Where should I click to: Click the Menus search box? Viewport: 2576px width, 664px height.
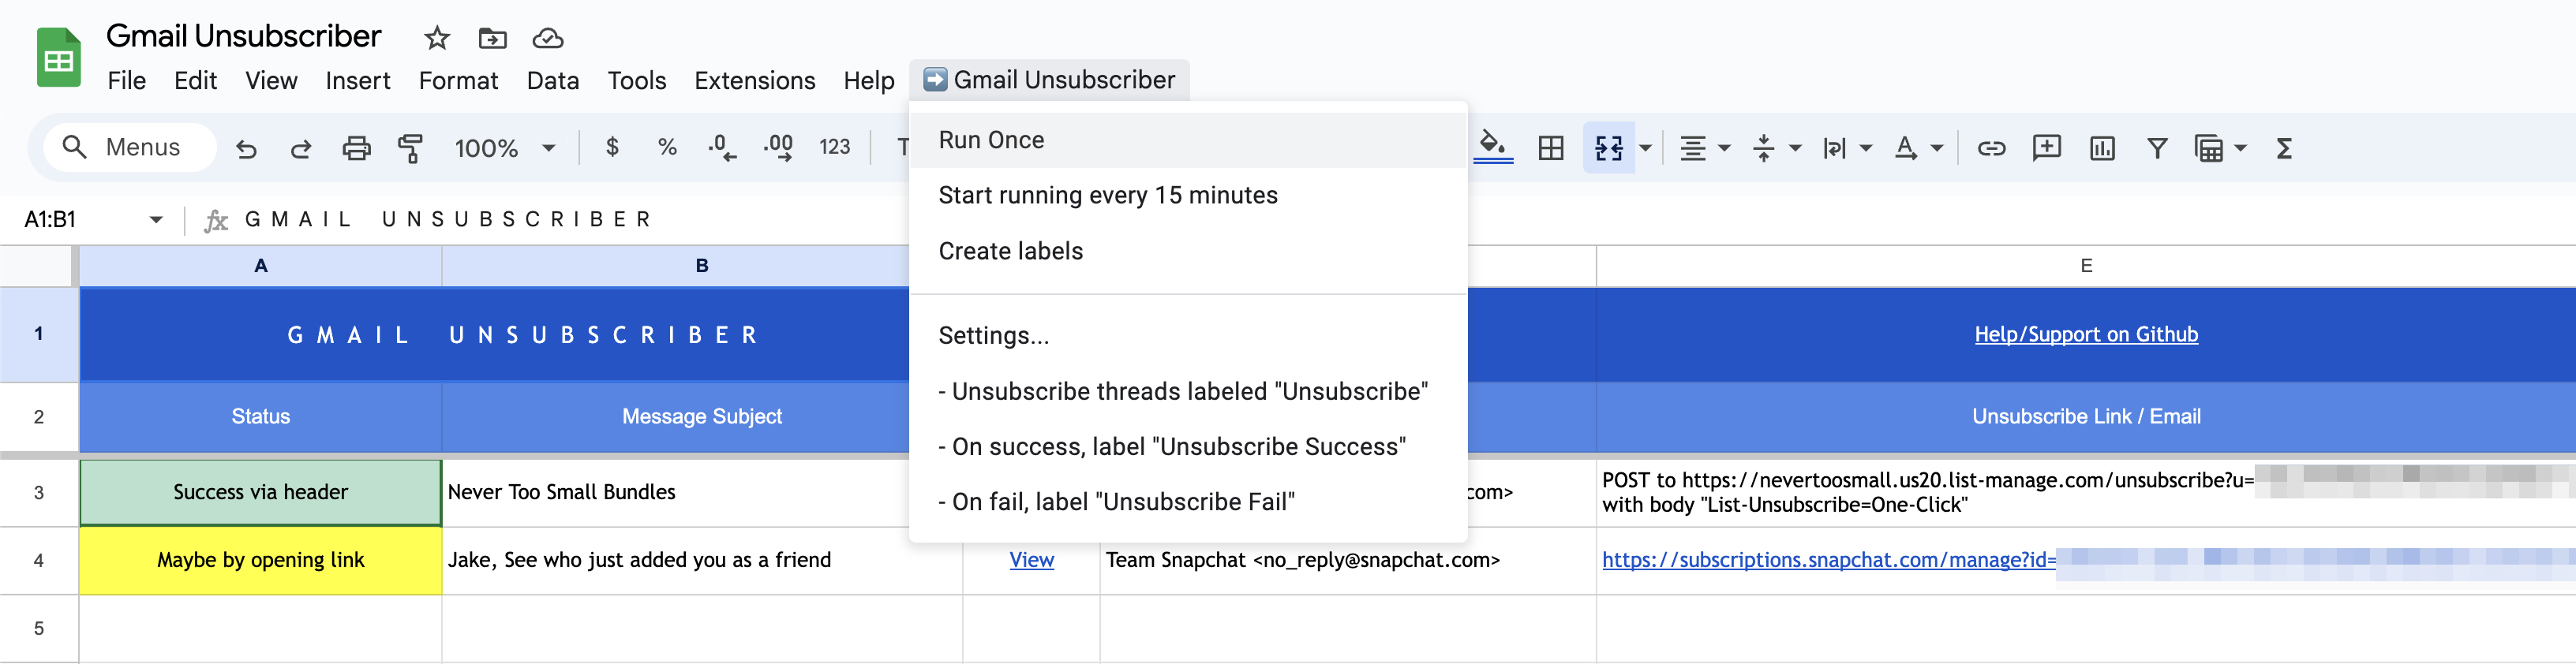[129, 147]
